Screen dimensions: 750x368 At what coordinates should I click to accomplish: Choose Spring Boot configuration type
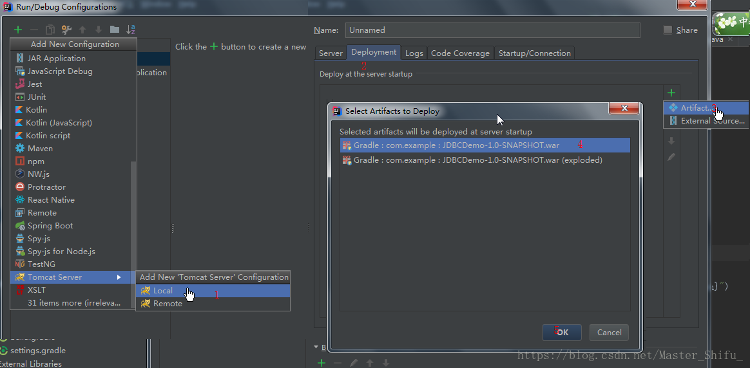70,226
